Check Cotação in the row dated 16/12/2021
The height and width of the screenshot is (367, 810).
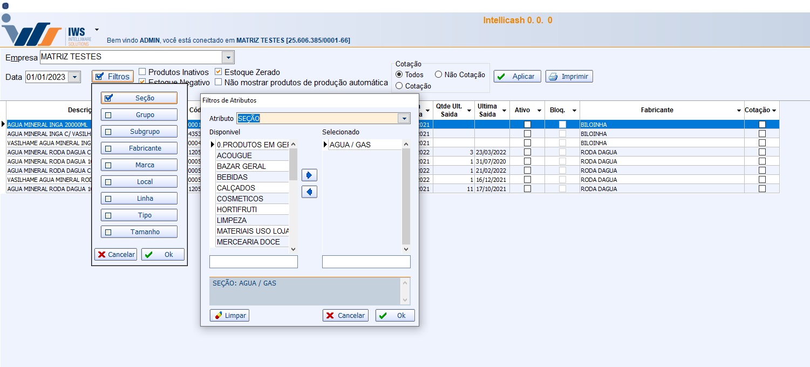[762, 180]
